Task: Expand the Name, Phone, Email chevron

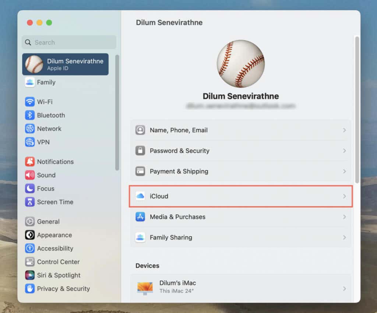Action: coord(345,130)
